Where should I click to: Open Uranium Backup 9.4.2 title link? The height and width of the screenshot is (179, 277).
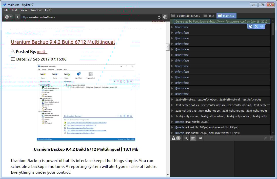tap(63, 42)
